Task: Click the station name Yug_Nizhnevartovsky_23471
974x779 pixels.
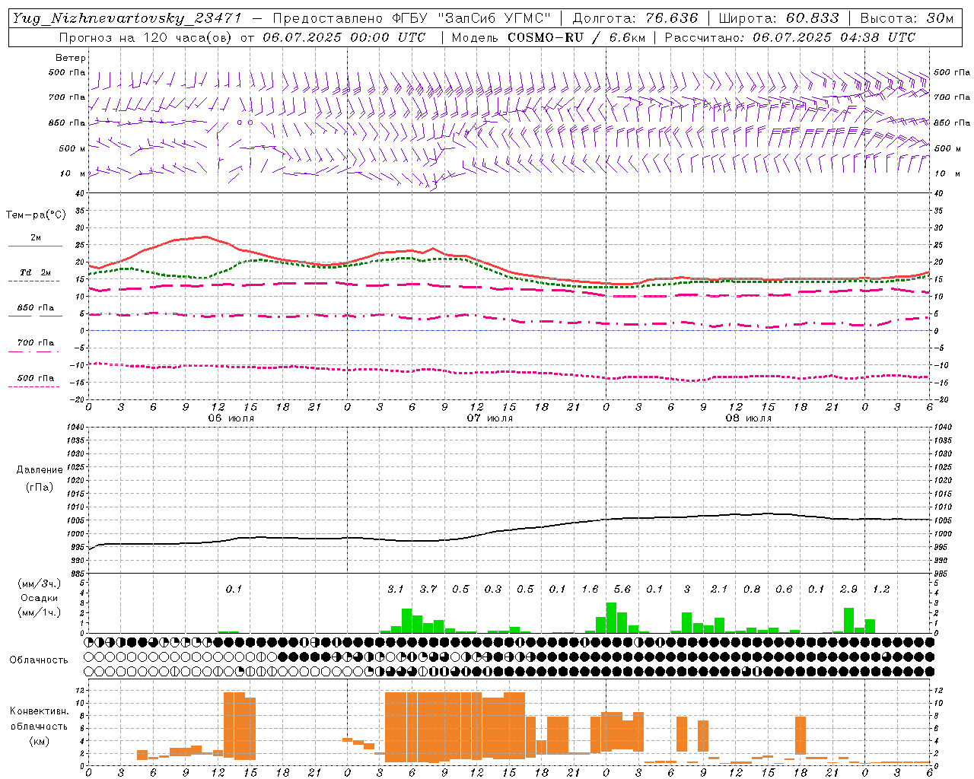Action: 126,18
